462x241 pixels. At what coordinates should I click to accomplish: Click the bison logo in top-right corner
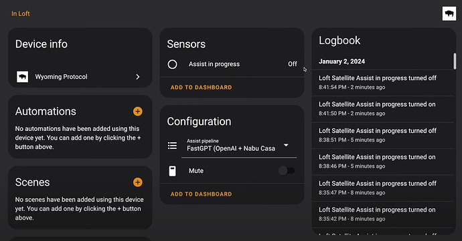click(449, 13)
